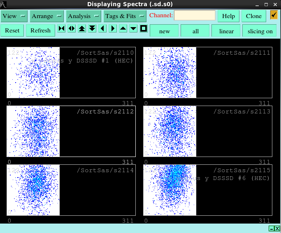Toggle the slicing on button
Screen dimensions: 281x233
[x=260, y=31]
